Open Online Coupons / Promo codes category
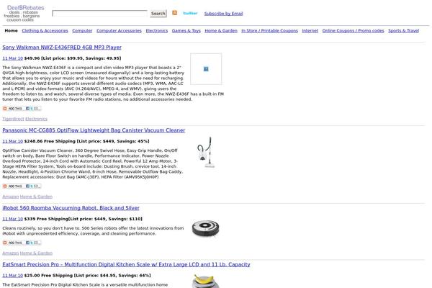Viewport: 432px width, 288px height. tap(354, 30)
